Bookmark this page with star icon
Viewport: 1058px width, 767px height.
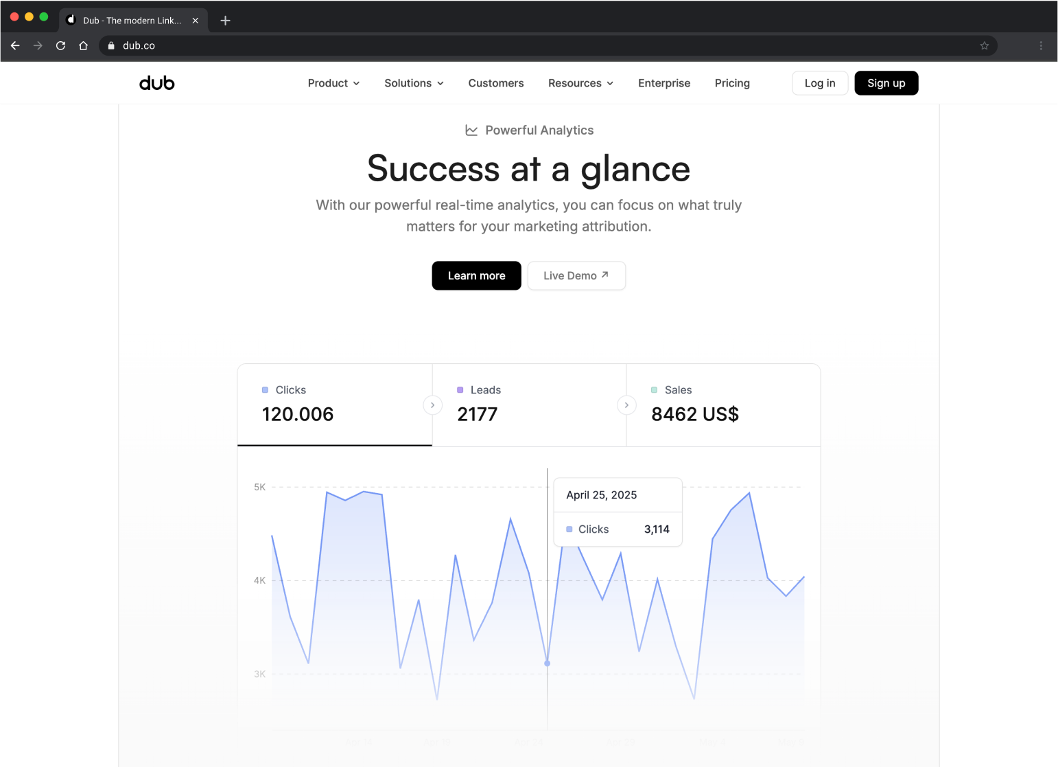point(984,45)
